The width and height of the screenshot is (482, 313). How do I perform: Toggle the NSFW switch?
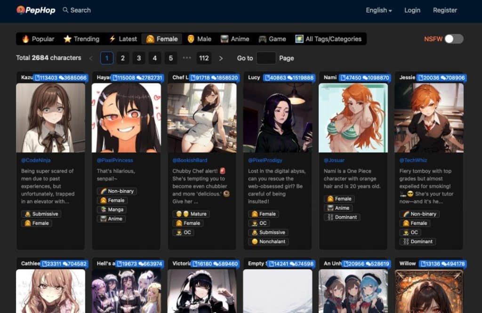point(454,39)
